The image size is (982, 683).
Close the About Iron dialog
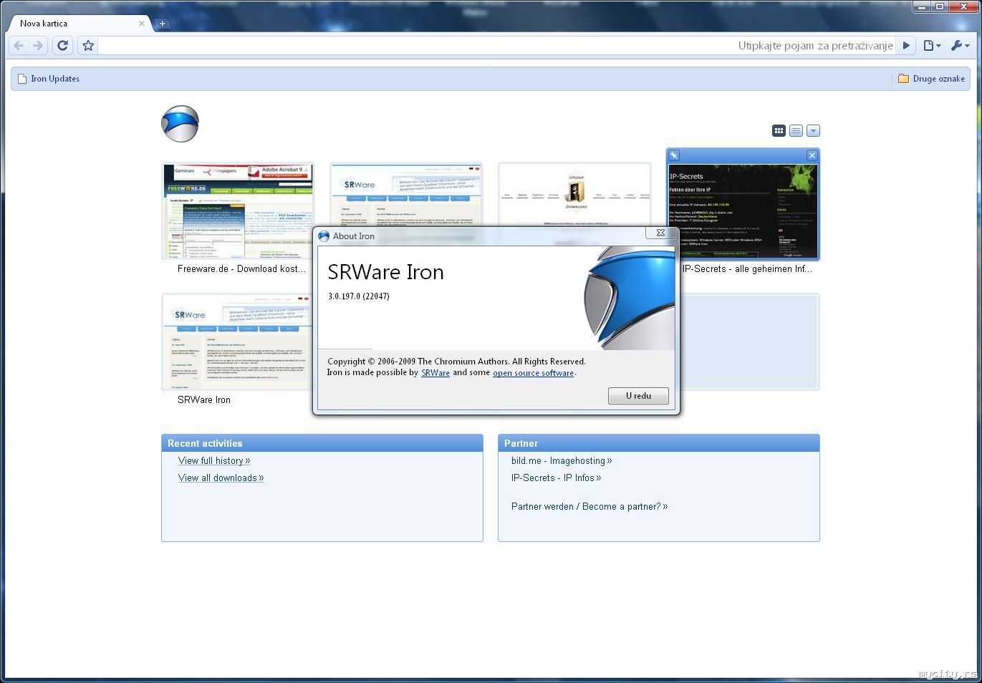(x=660, y=233)
